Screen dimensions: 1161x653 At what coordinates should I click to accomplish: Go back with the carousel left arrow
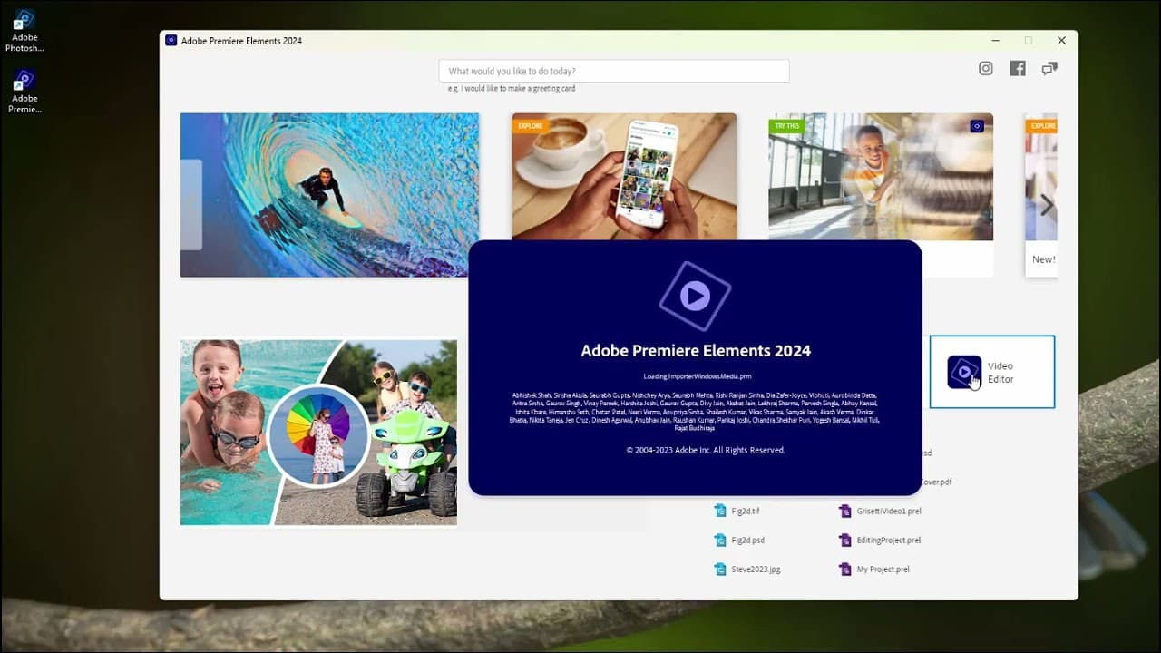click(190, 205)
